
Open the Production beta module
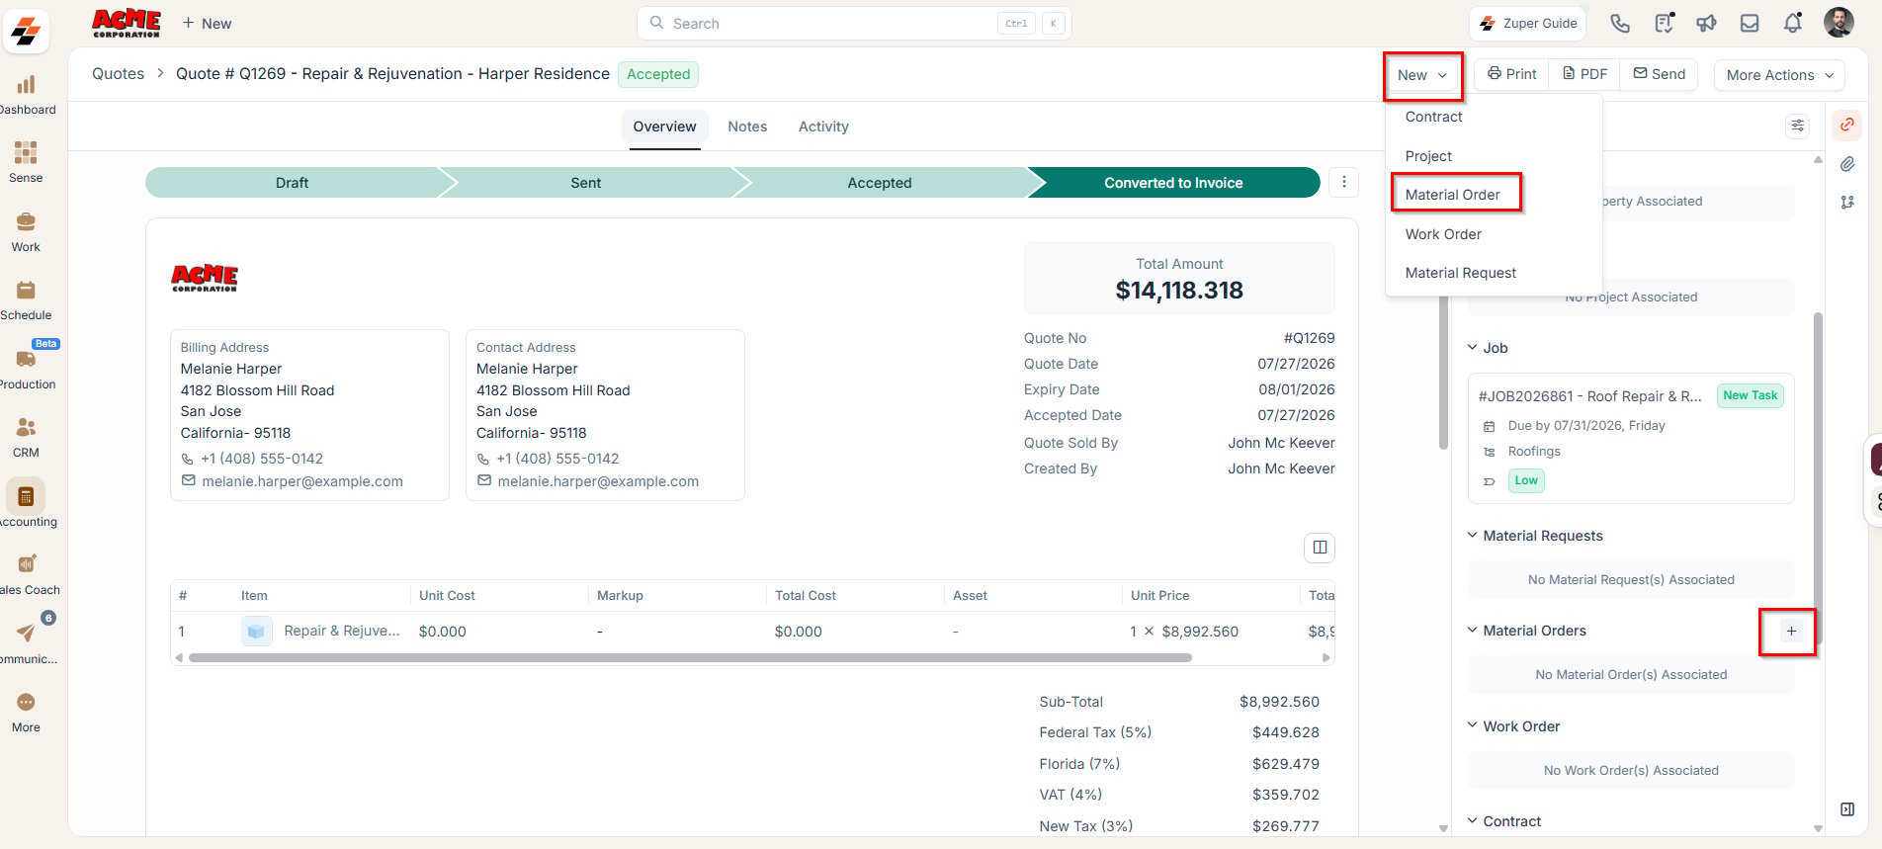coord(26,359)
